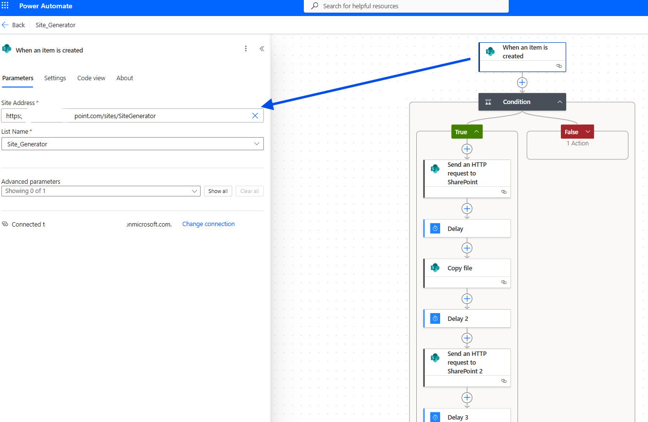Open the List Name dropdown
The width and height of the screenshot is (648, 422).
pyautogui.click(x=257, y=144)
